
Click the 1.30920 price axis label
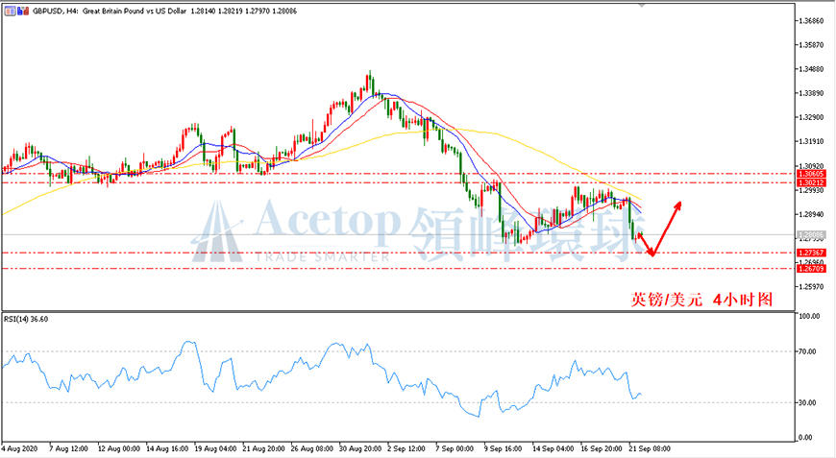811,165
